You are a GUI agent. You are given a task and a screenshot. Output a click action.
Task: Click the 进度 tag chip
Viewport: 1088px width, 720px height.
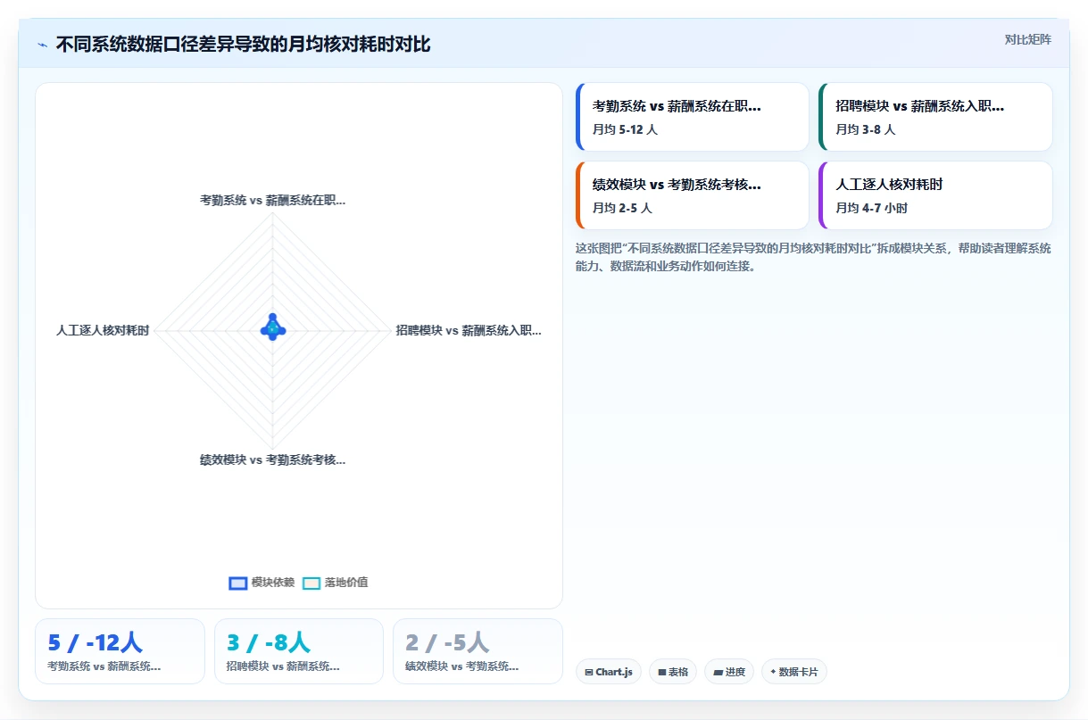coord(729,672)
